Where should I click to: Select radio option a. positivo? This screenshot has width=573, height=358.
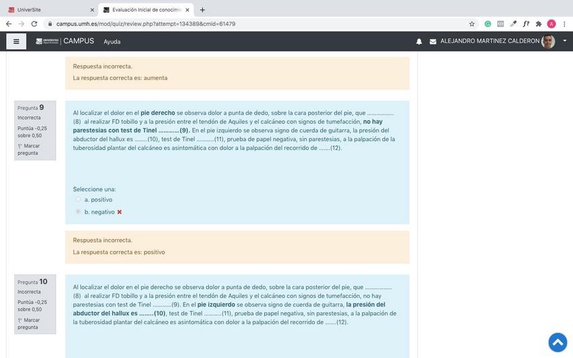pyautogui.click(x=78, y=199)
